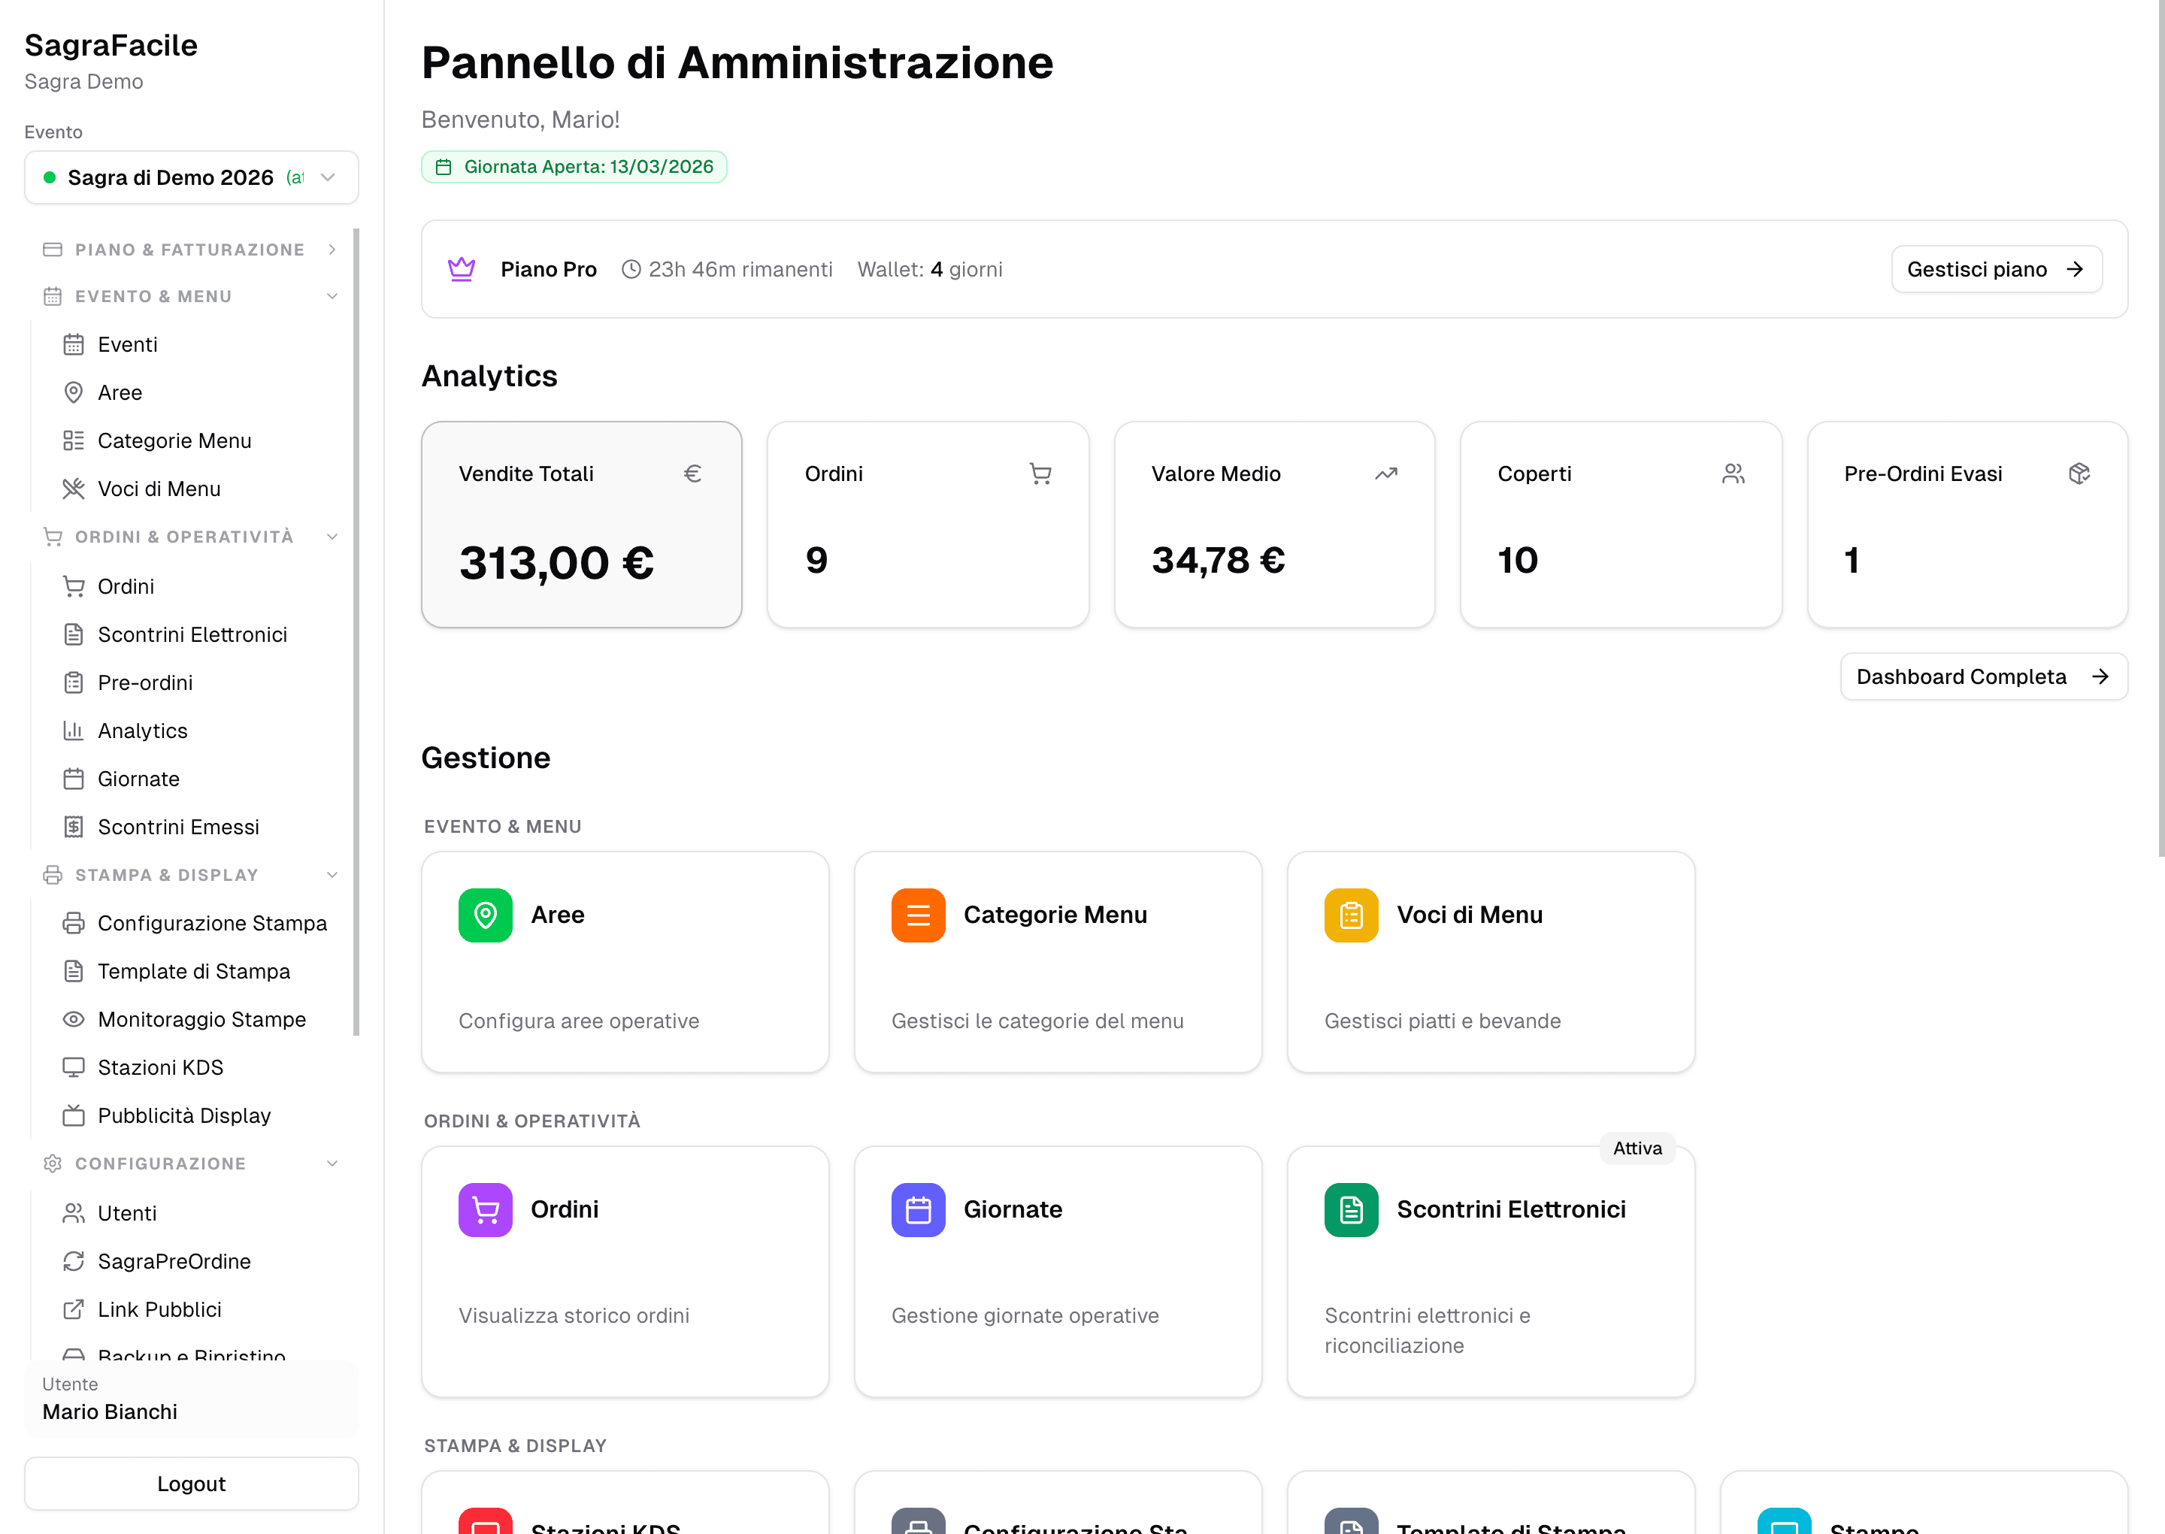The width and height of the screenshot is (2165, 1534).
Task: Open the Vendite Totali analytics card
Action: pos(582,525)
